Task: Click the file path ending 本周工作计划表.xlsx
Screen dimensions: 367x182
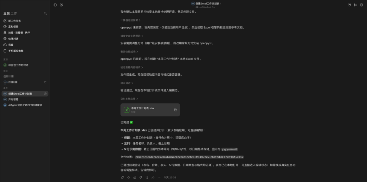Action: pos(189,157)
